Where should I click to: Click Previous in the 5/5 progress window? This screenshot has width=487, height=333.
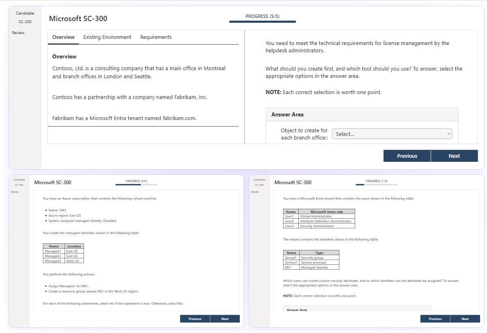(x=407, y=156)
